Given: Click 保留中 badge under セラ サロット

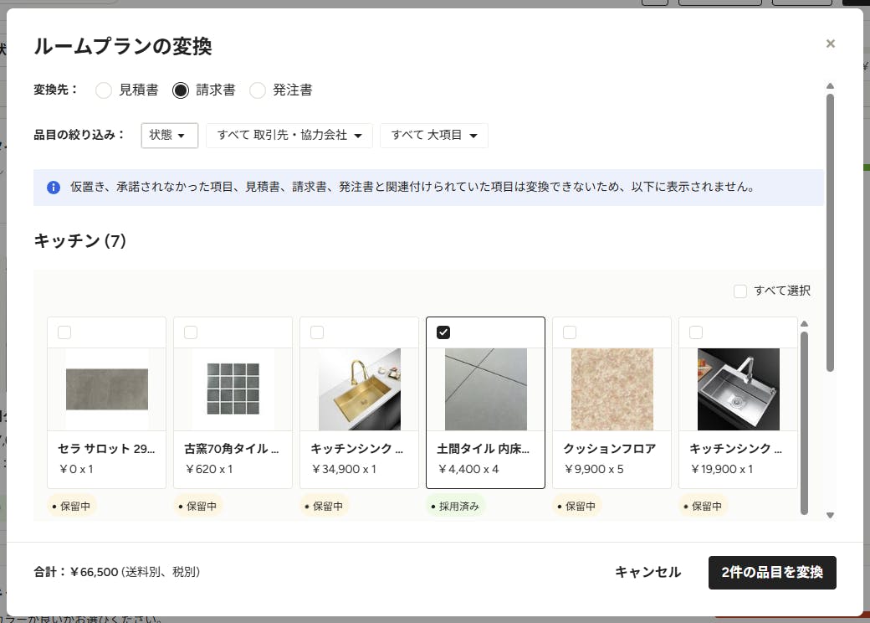Looking at the screenshot, I should [x=71, y=507].
